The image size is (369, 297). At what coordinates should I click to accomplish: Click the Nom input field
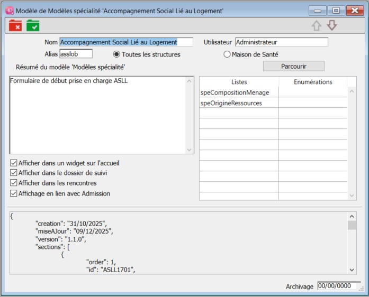tap(126, 42)
